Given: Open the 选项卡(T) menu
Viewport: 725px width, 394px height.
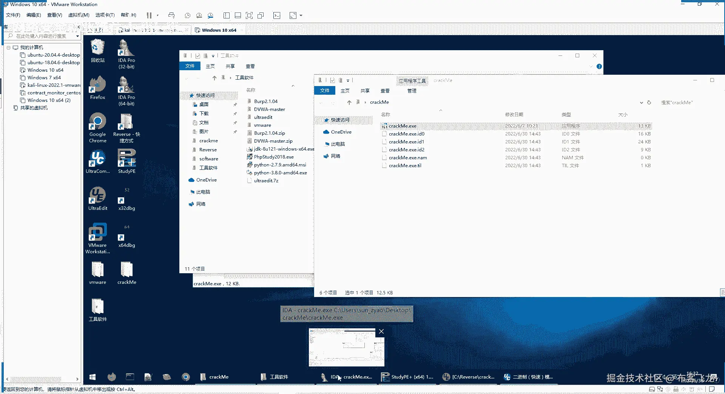Looking at the screenshot, I should point(105,15).
